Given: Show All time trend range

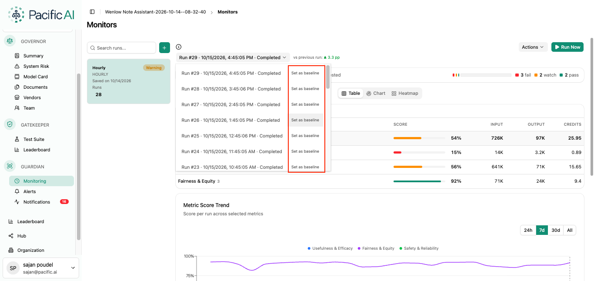Looking at the screenshot, I should [x=570, y=230].
